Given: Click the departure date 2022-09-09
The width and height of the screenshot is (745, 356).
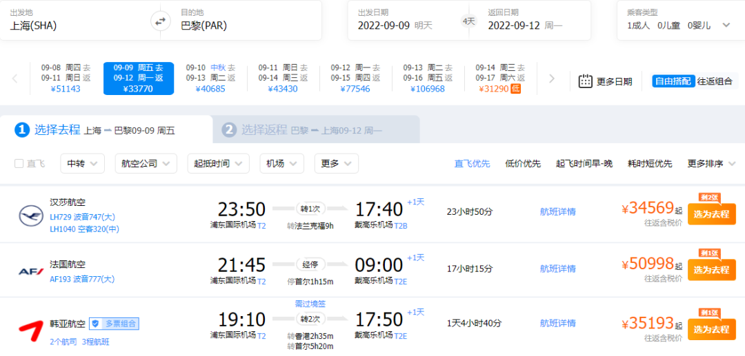Looking at the screenshot, I should pos(384,25).
